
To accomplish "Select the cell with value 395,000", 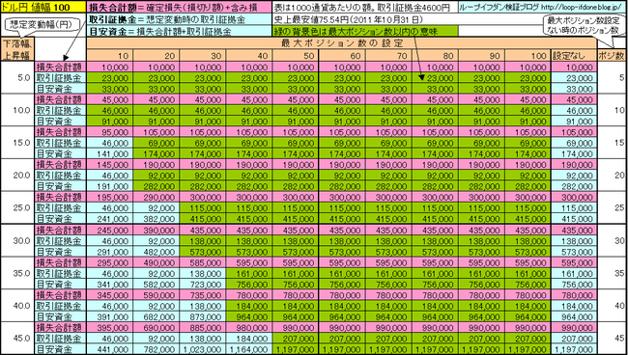I will 110,328.
